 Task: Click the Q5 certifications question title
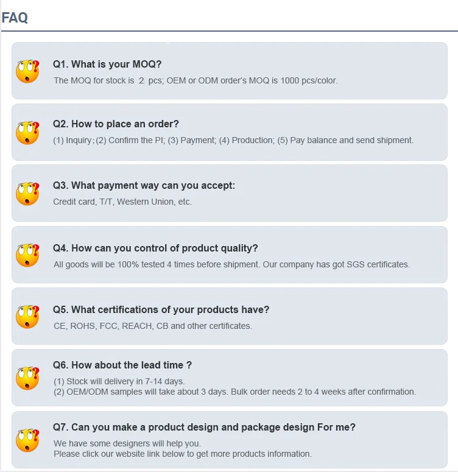(x=161, y=309)
